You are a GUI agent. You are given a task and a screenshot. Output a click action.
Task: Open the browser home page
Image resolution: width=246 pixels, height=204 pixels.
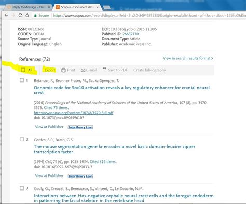(x=27, y=15)
